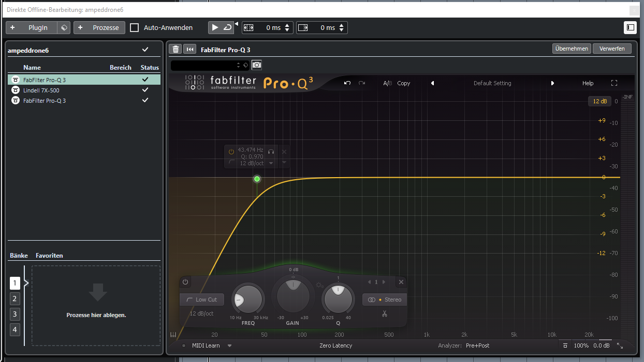Solo the band using the headphones icon
Viewport: 644px width, 362px height.
(x=271, y=152)
